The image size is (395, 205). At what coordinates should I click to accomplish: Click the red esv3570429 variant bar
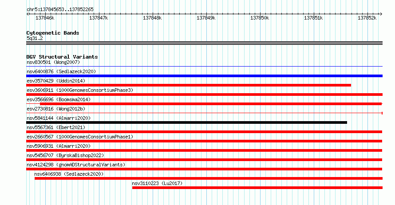189,85
